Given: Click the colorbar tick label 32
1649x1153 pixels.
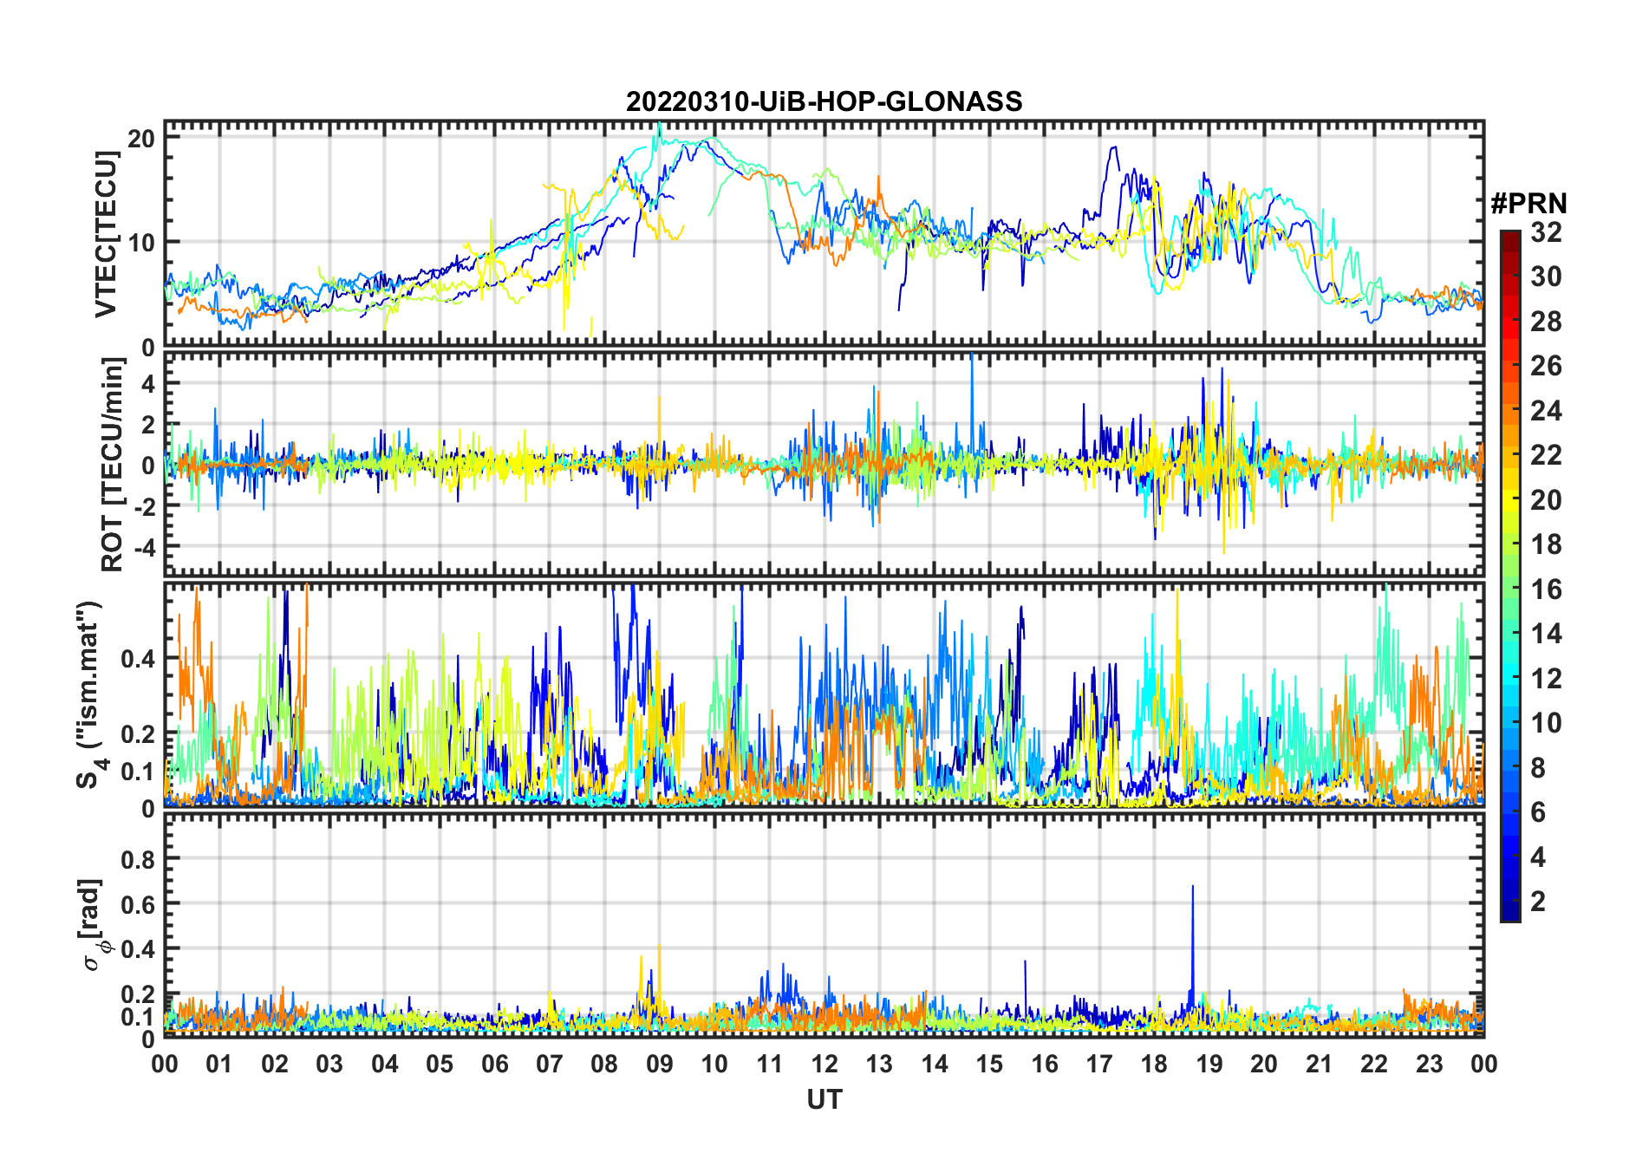Looking at the screenshot, I should [x=1546, y=232].
